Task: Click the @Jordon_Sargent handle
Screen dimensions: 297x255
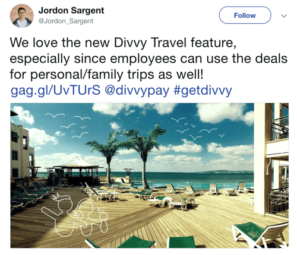Action: 65,21
